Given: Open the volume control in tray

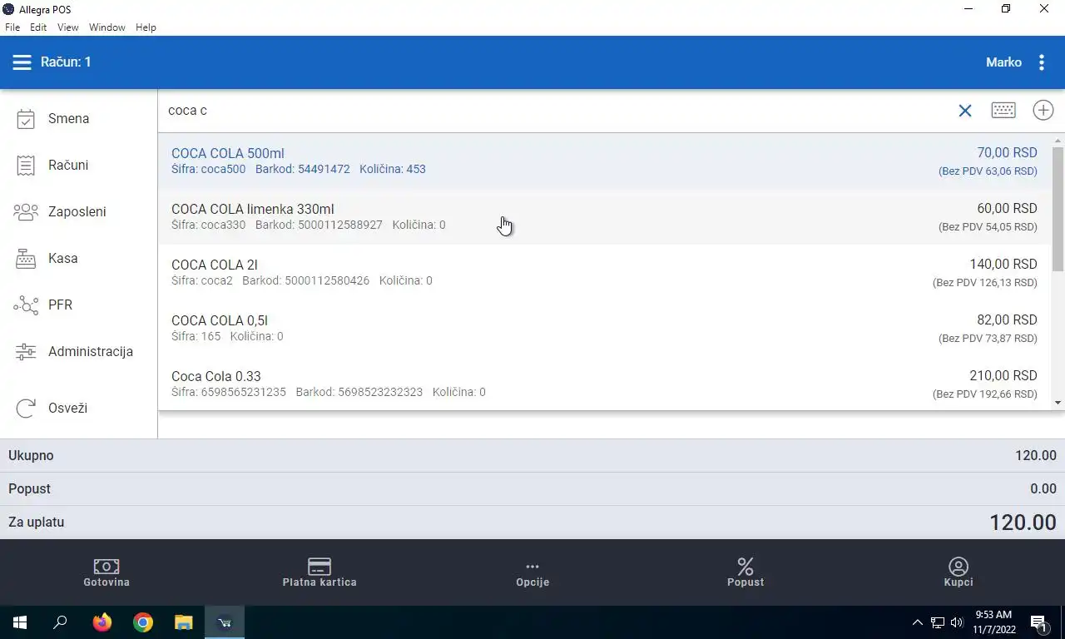Looking at the screenshot, I should coord(957,622).
